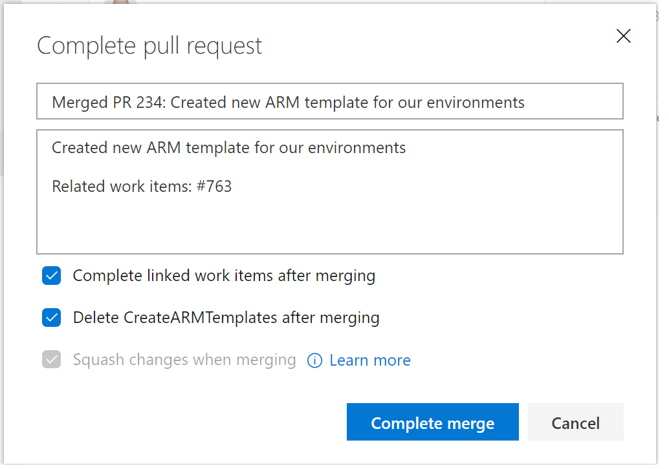This screenshot has width=669, height=469.
Task: Uncheck Complete linked work items checkbox
Action: click(x=52, y=276)
